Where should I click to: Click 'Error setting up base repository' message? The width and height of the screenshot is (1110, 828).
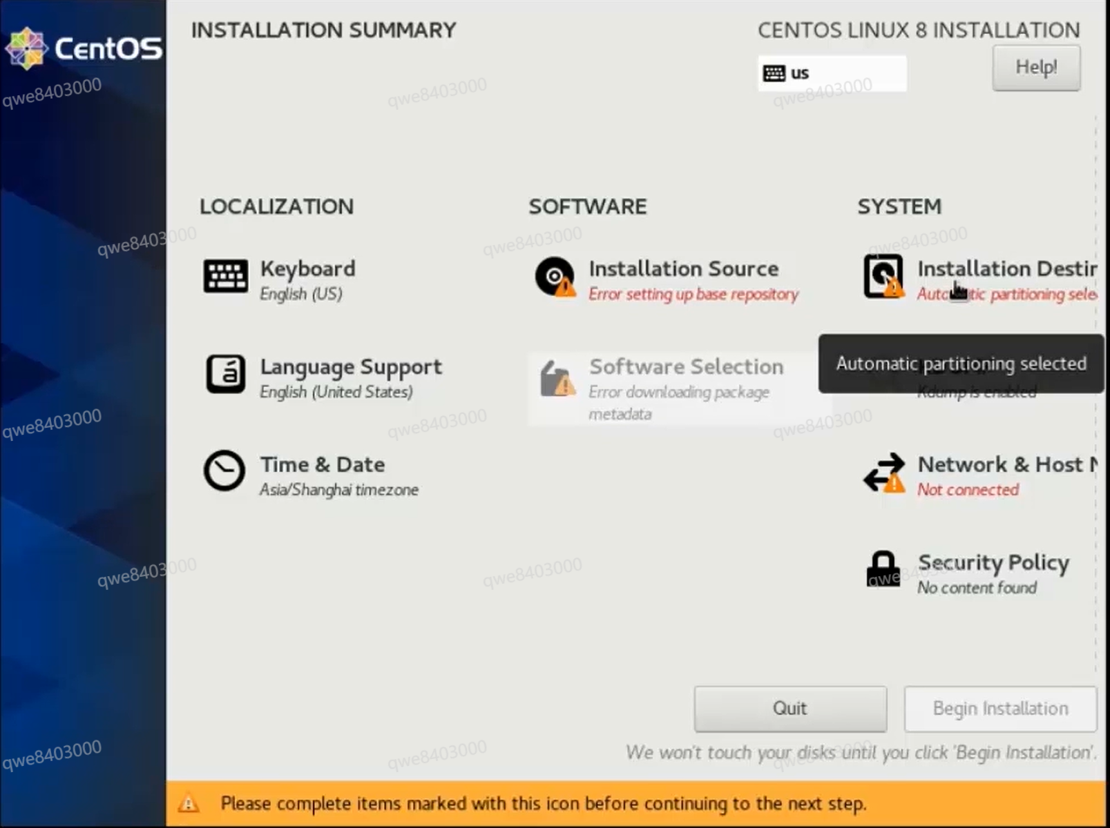[x=693, y=295]
